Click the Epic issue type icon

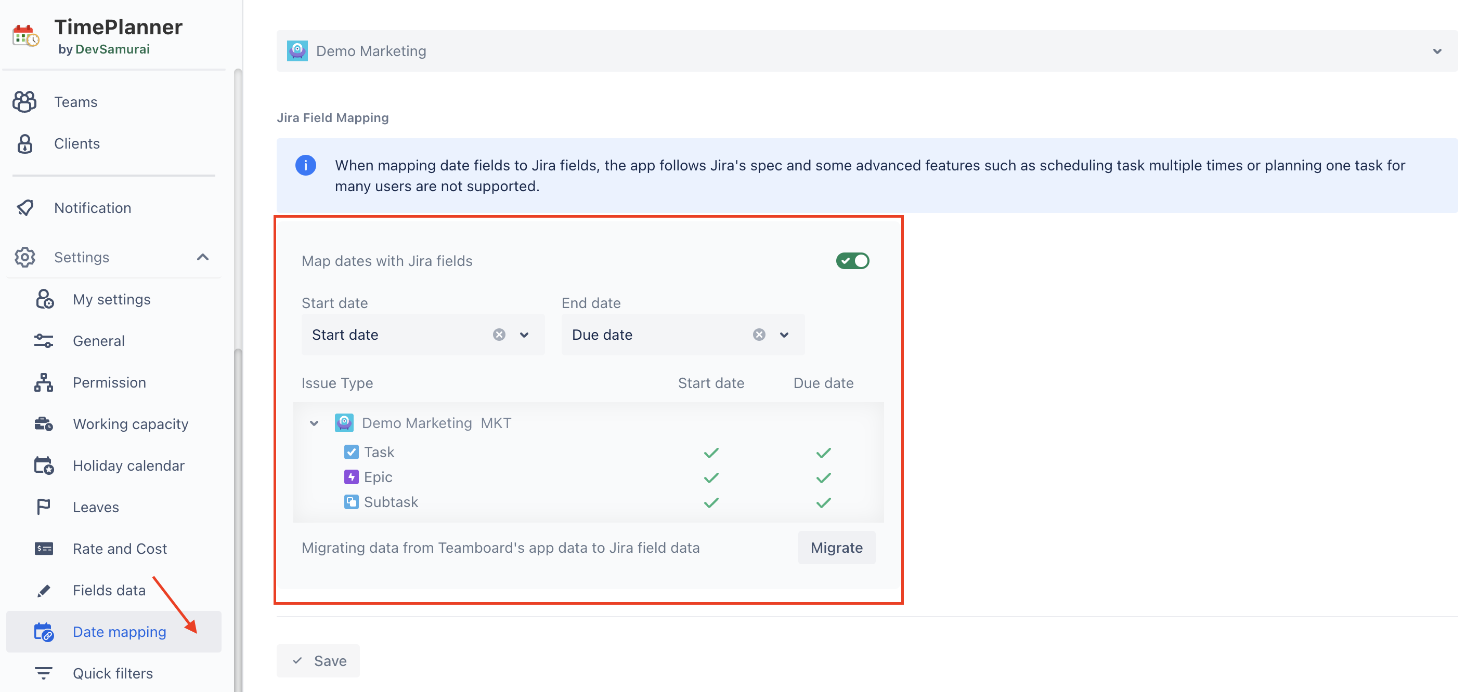352,477
